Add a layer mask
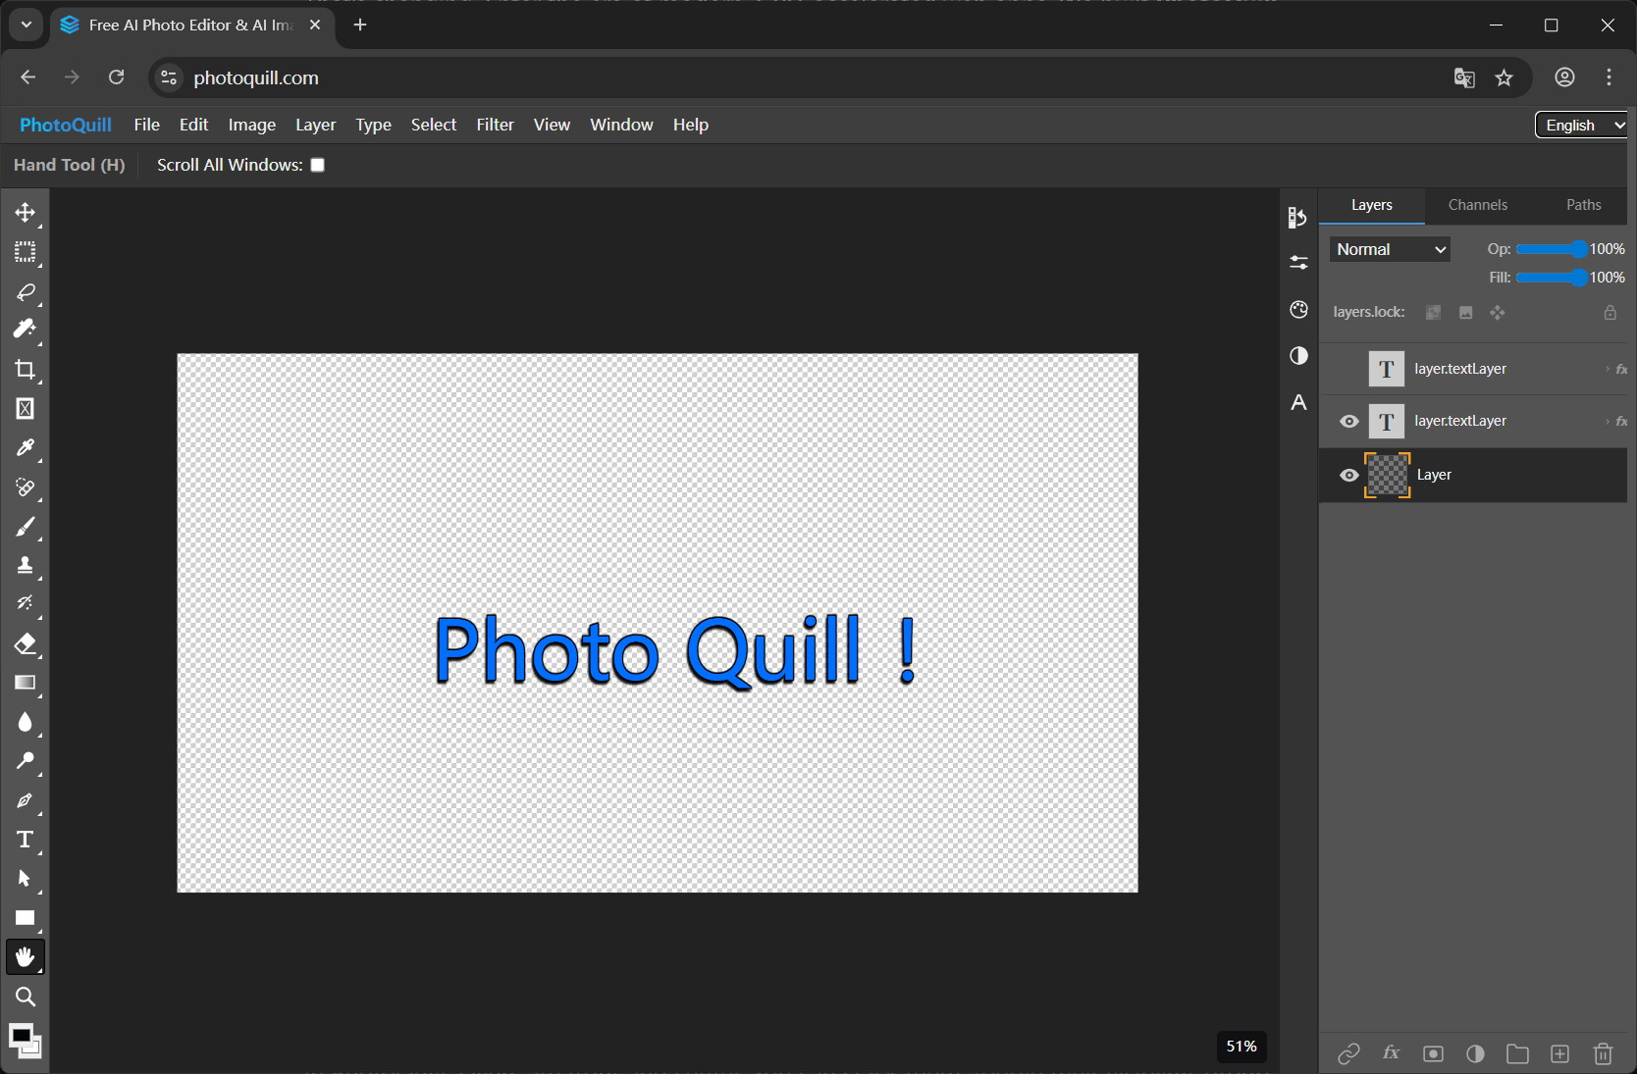The height and width of the screenshot is (1074, 1637). point(1433,1053)
